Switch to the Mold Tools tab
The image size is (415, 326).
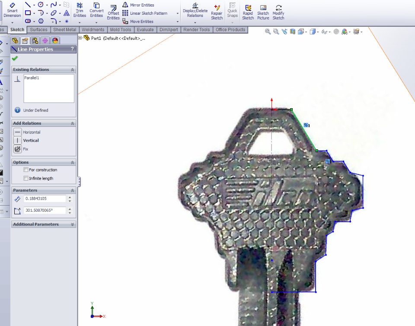[121, 30]
